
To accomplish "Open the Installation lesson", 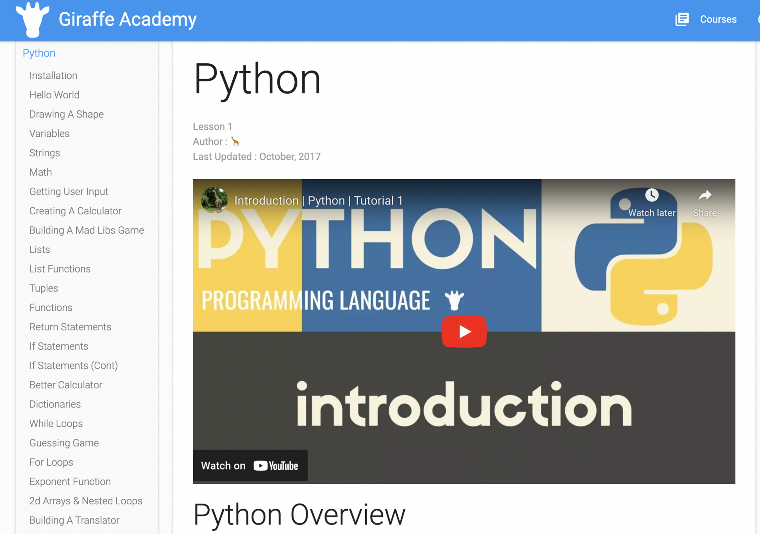I will [53, 76].
